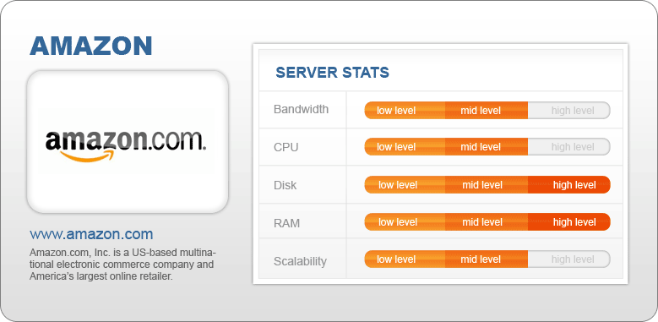This screenshot has width=658, height=322.
Task: Set CPU to high level
Action: click(x=569, y=147)
